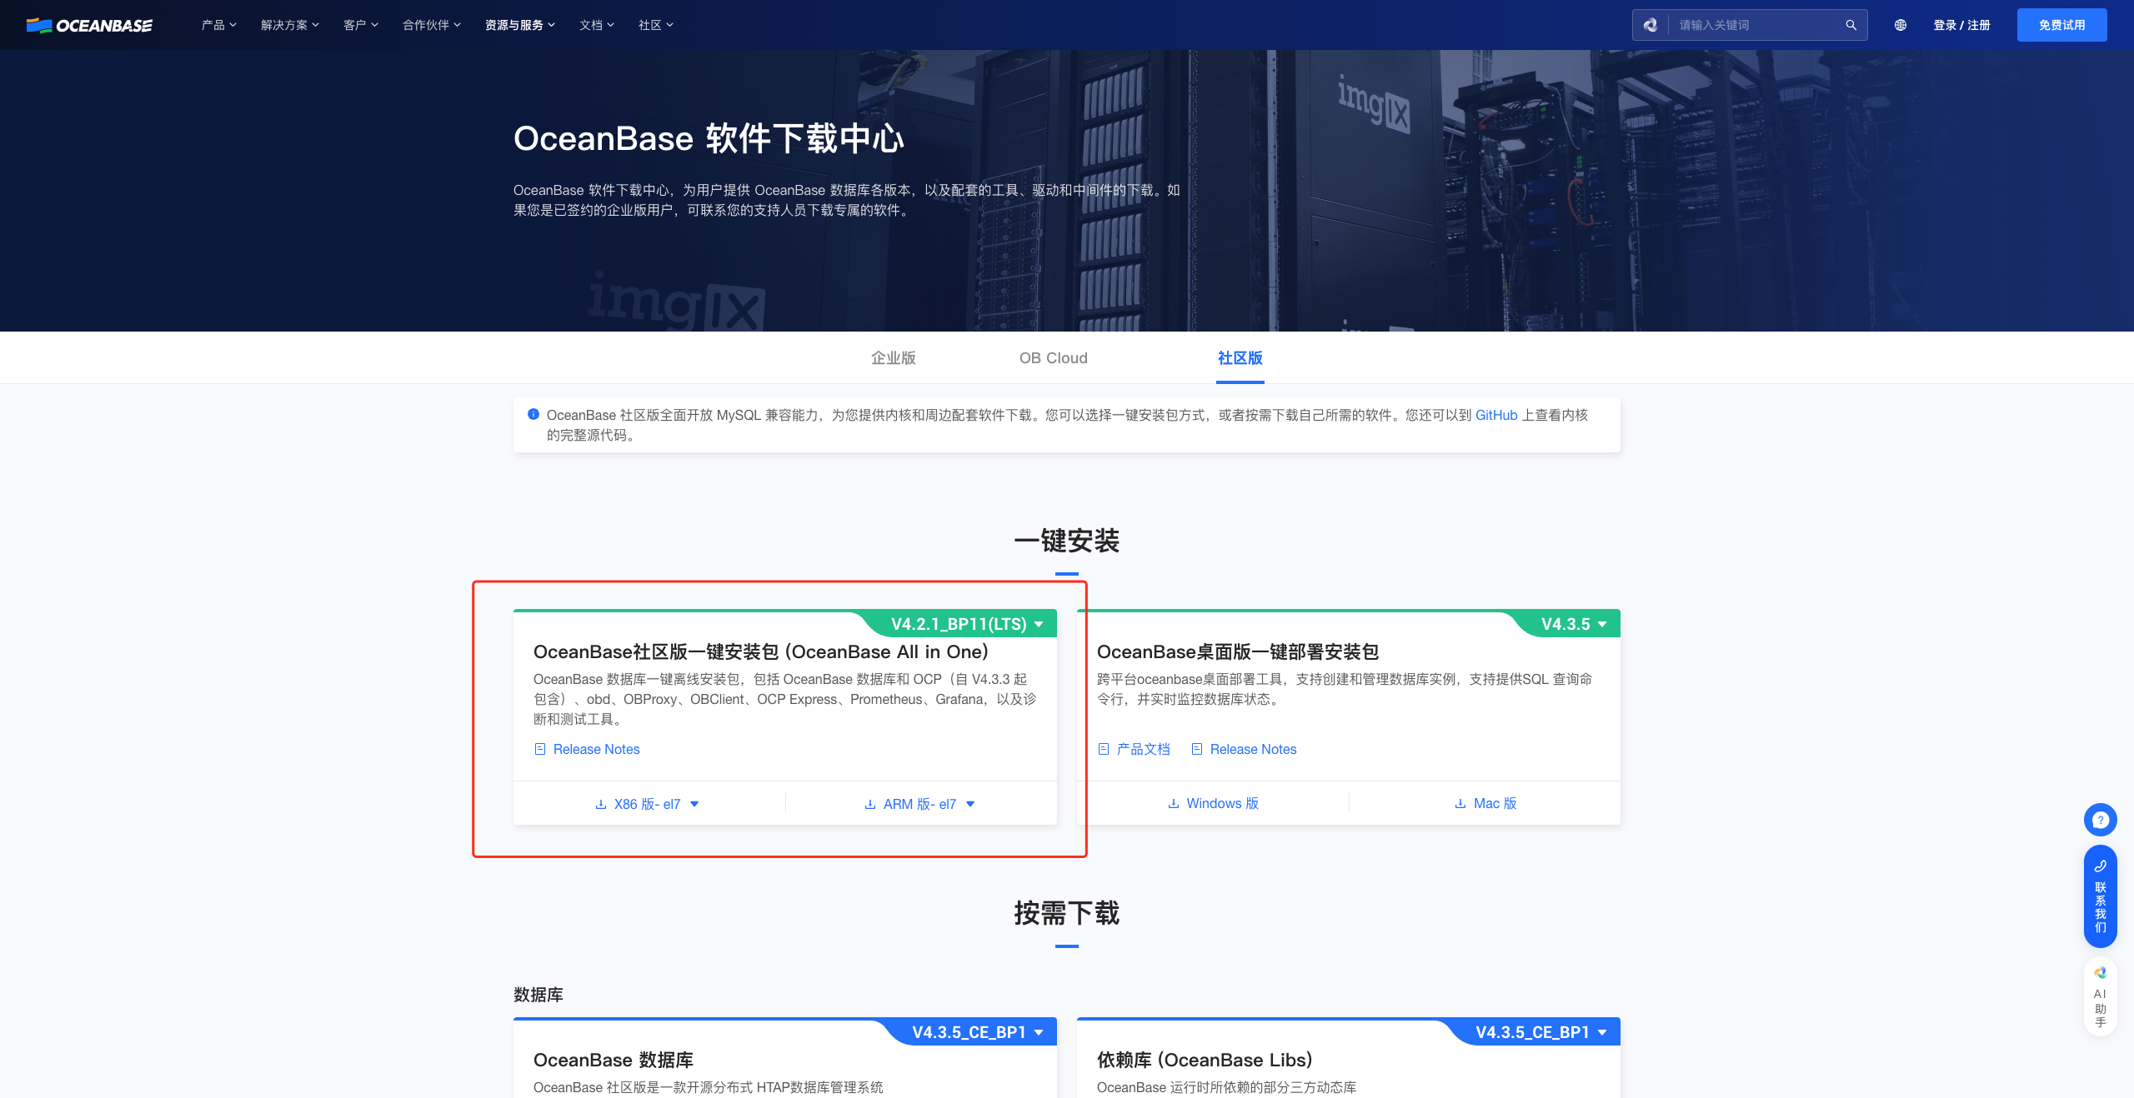Click the OceanBase logo in header
The image size is (2134, 1098).
point(89,25)
